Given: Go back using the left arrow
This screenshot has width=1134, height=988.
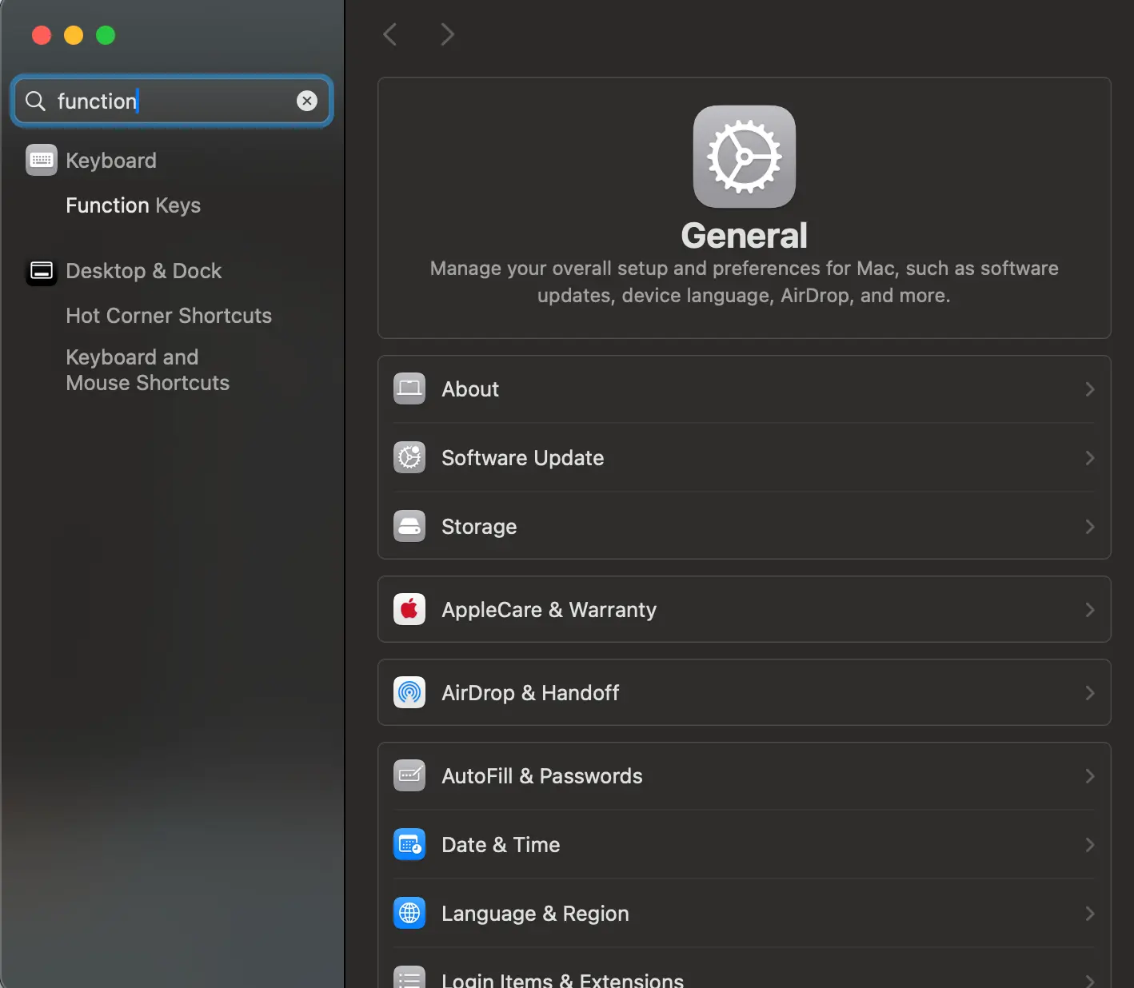Looking at the screenshot, I should point(390,34).
